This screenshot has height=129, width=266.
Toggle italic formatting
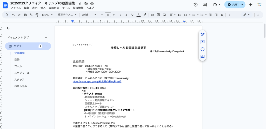[127, 15]
